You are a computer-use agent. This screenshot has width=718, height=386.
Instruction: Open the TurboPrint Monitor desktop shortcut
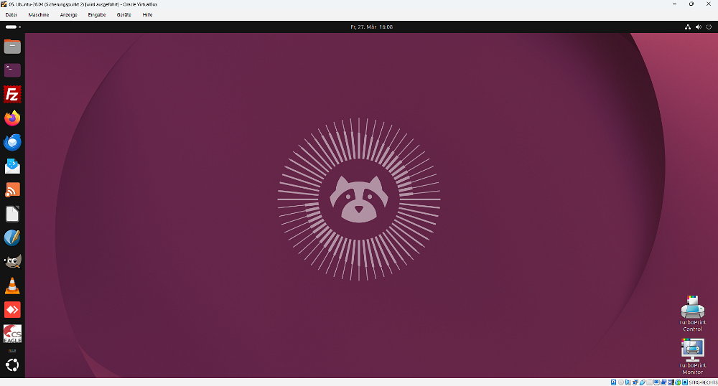692,353
